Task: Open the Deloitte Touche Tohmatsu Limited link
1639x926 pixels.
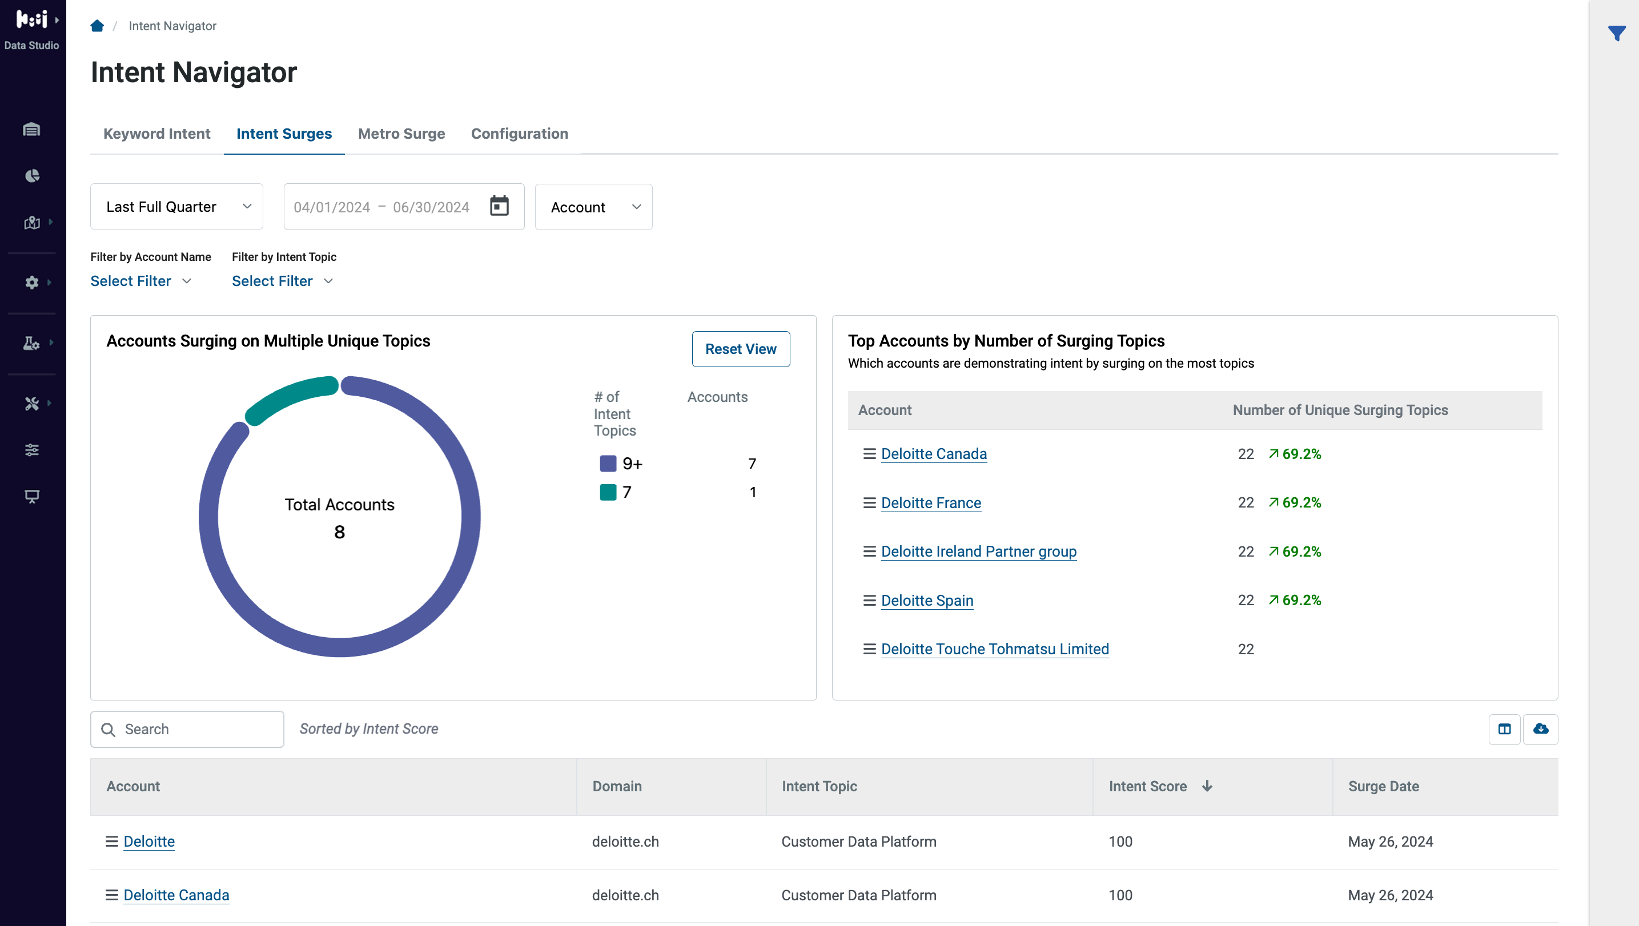Action: 994,649
